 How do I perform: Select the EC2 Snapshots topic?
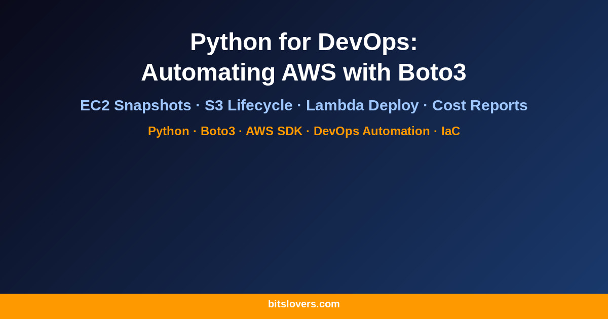pyautogui.click(x=135, y=105)
